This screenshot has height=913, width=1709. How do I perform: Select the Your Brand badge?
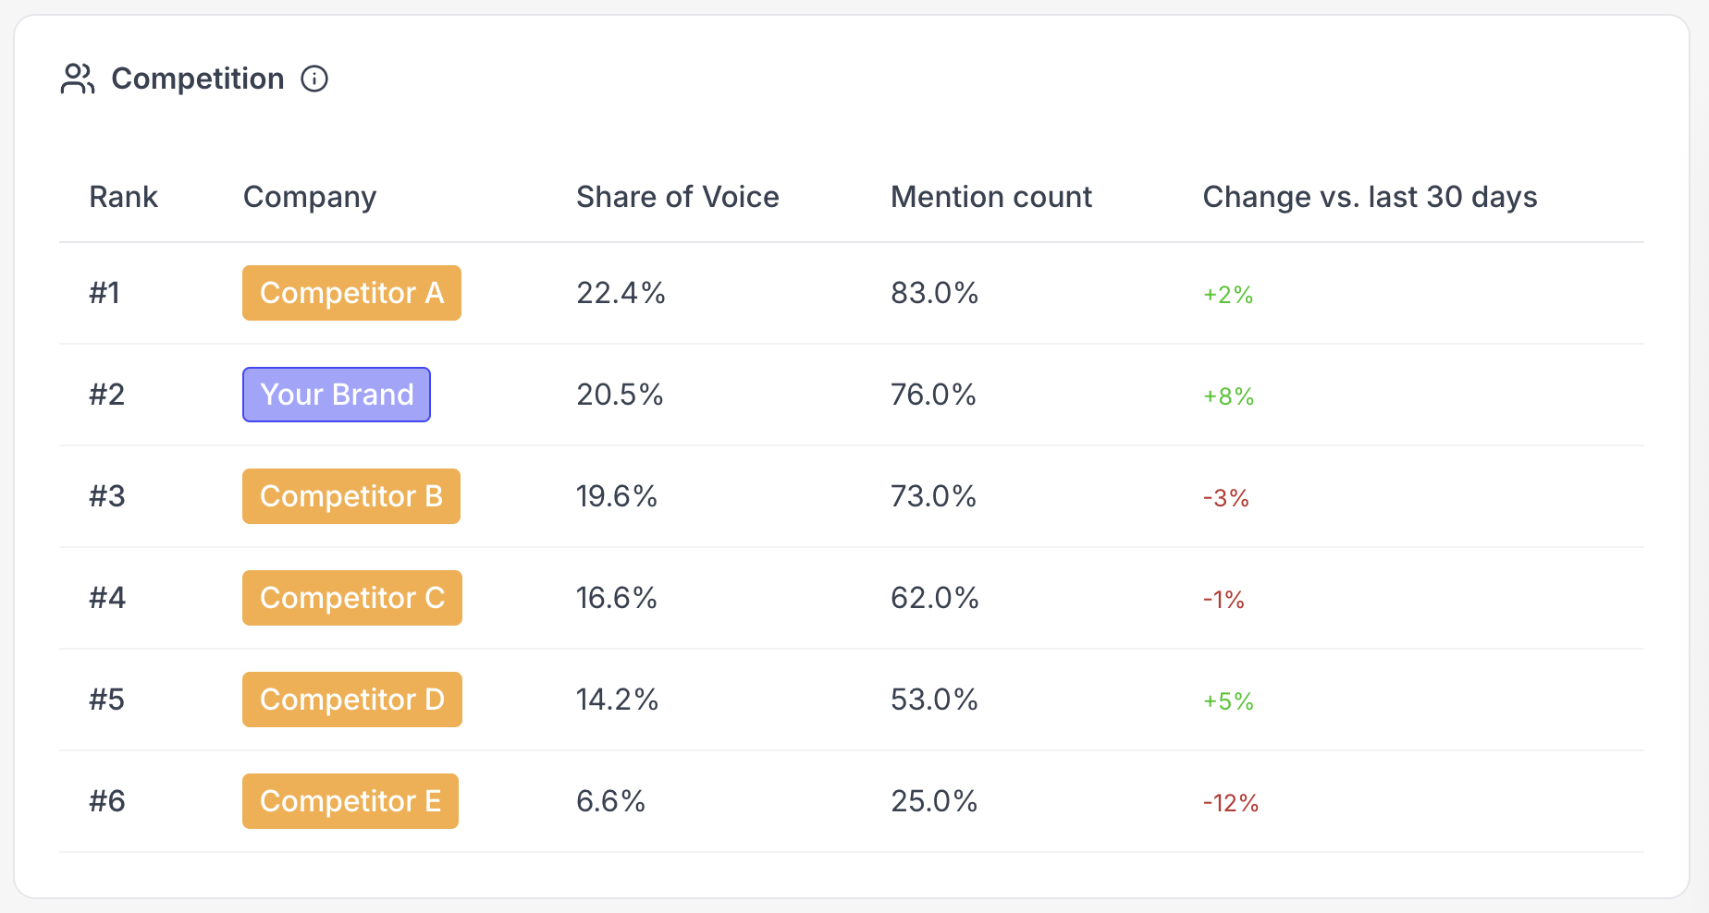tap(337, 395)
